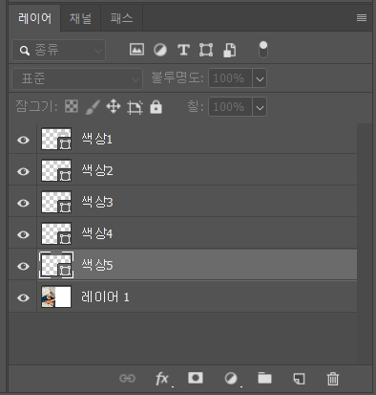Expand the 불투명도 slider arrow
The width and height of the screenshot is (376, 395).
pos(260,78)
